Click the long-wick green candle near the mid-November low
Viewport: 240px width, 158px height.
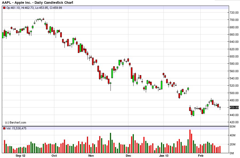[x=111, y=86]
